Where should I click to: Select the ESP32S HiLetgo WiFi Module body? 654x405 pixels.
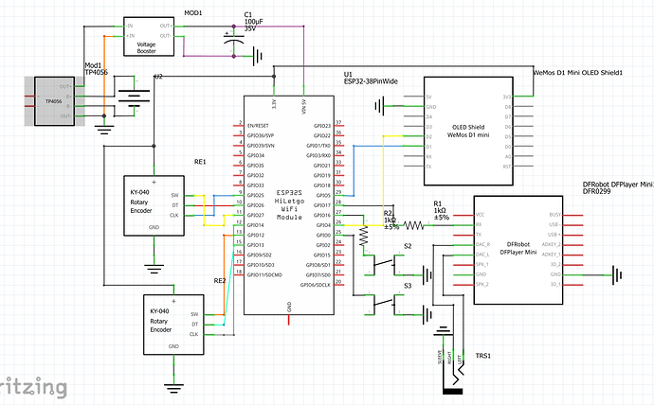click(x=289, y=205)
